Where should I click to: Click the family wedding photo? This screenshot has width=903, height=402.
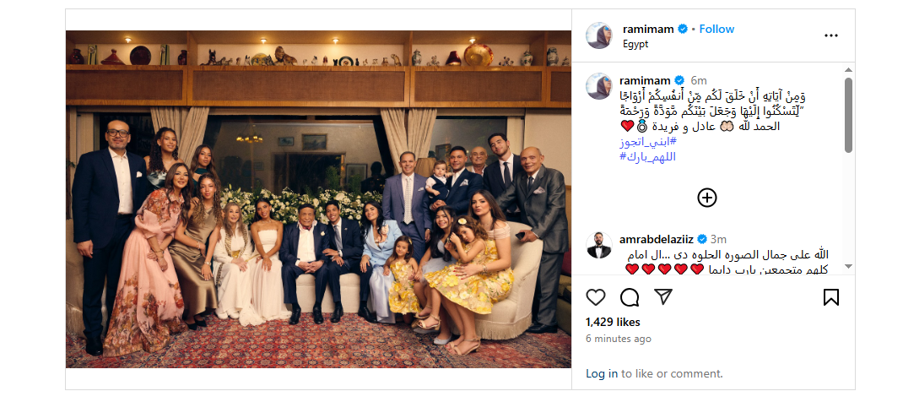[318, 199]
